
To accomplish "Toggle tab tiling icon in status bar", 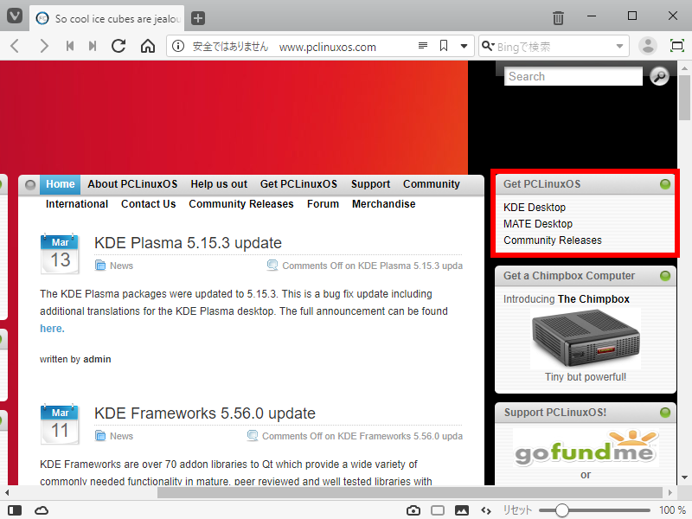I will [x=438, y=510].
